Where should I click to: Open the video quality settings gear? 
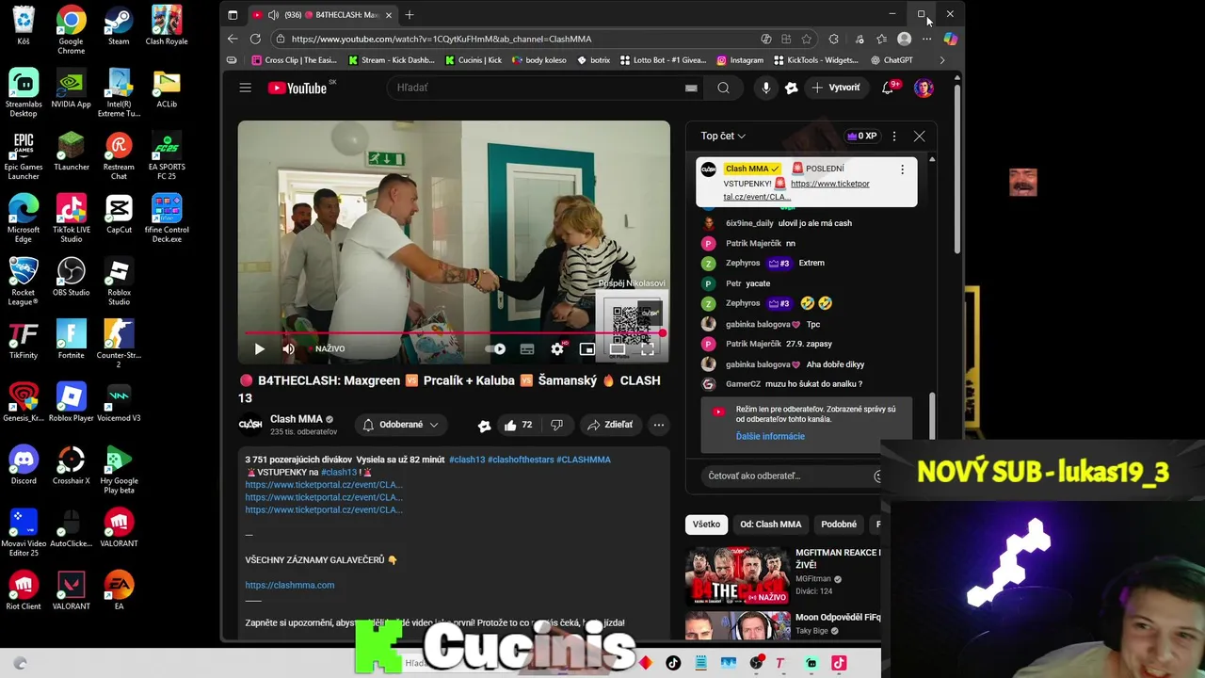click(x=557, y=349)
